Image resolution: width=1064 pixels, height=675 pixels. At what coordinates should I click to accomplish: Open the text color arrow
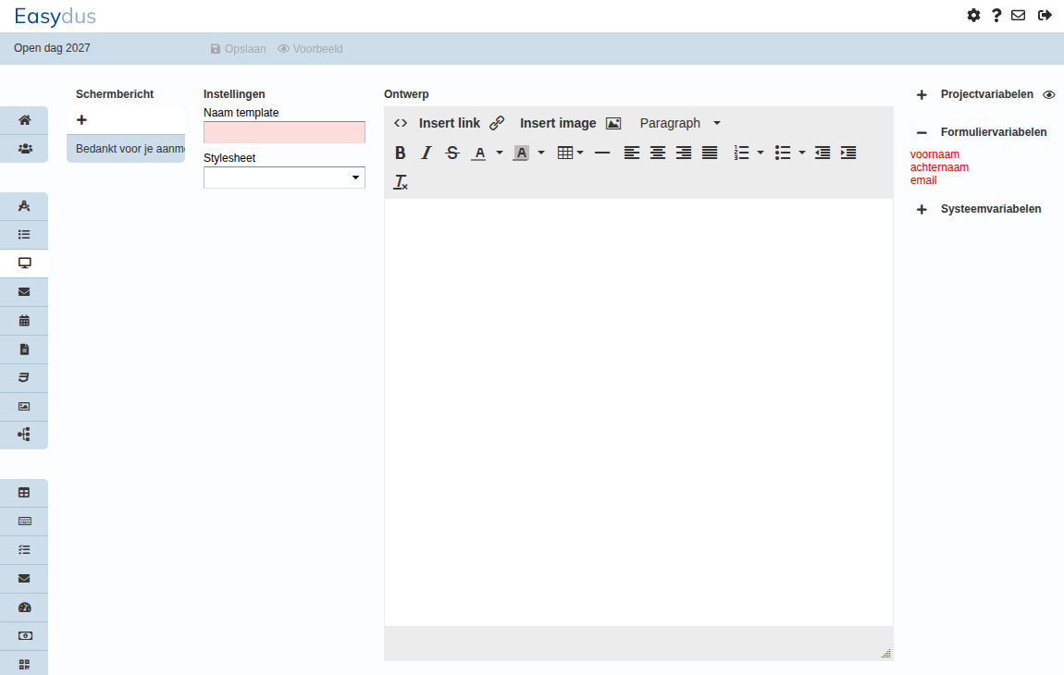coord(500,153)
